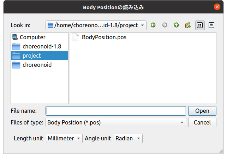Click the Cancel button
The height and width of the screenshot is (157, 227).
[x=202, y=122]
